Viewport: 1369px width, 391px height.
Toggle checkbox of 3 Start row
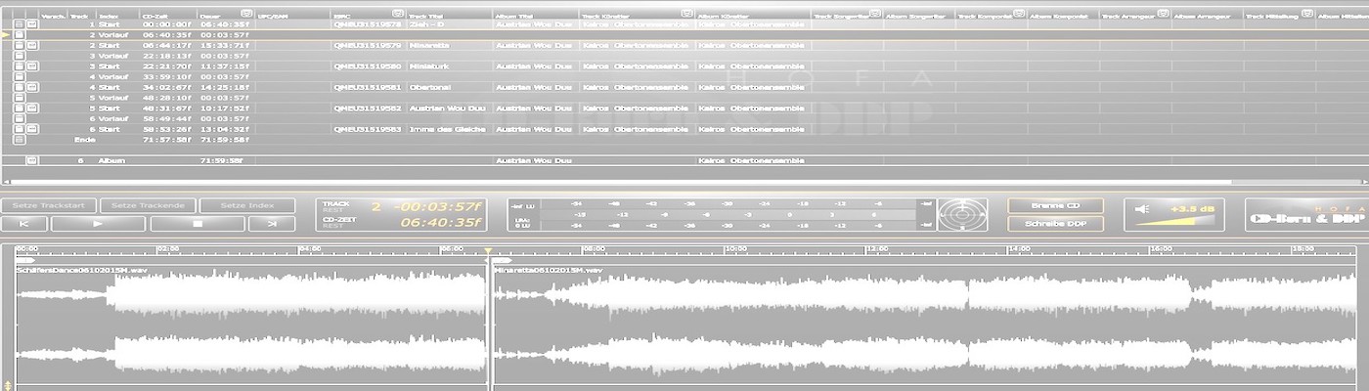pos(19,66)
